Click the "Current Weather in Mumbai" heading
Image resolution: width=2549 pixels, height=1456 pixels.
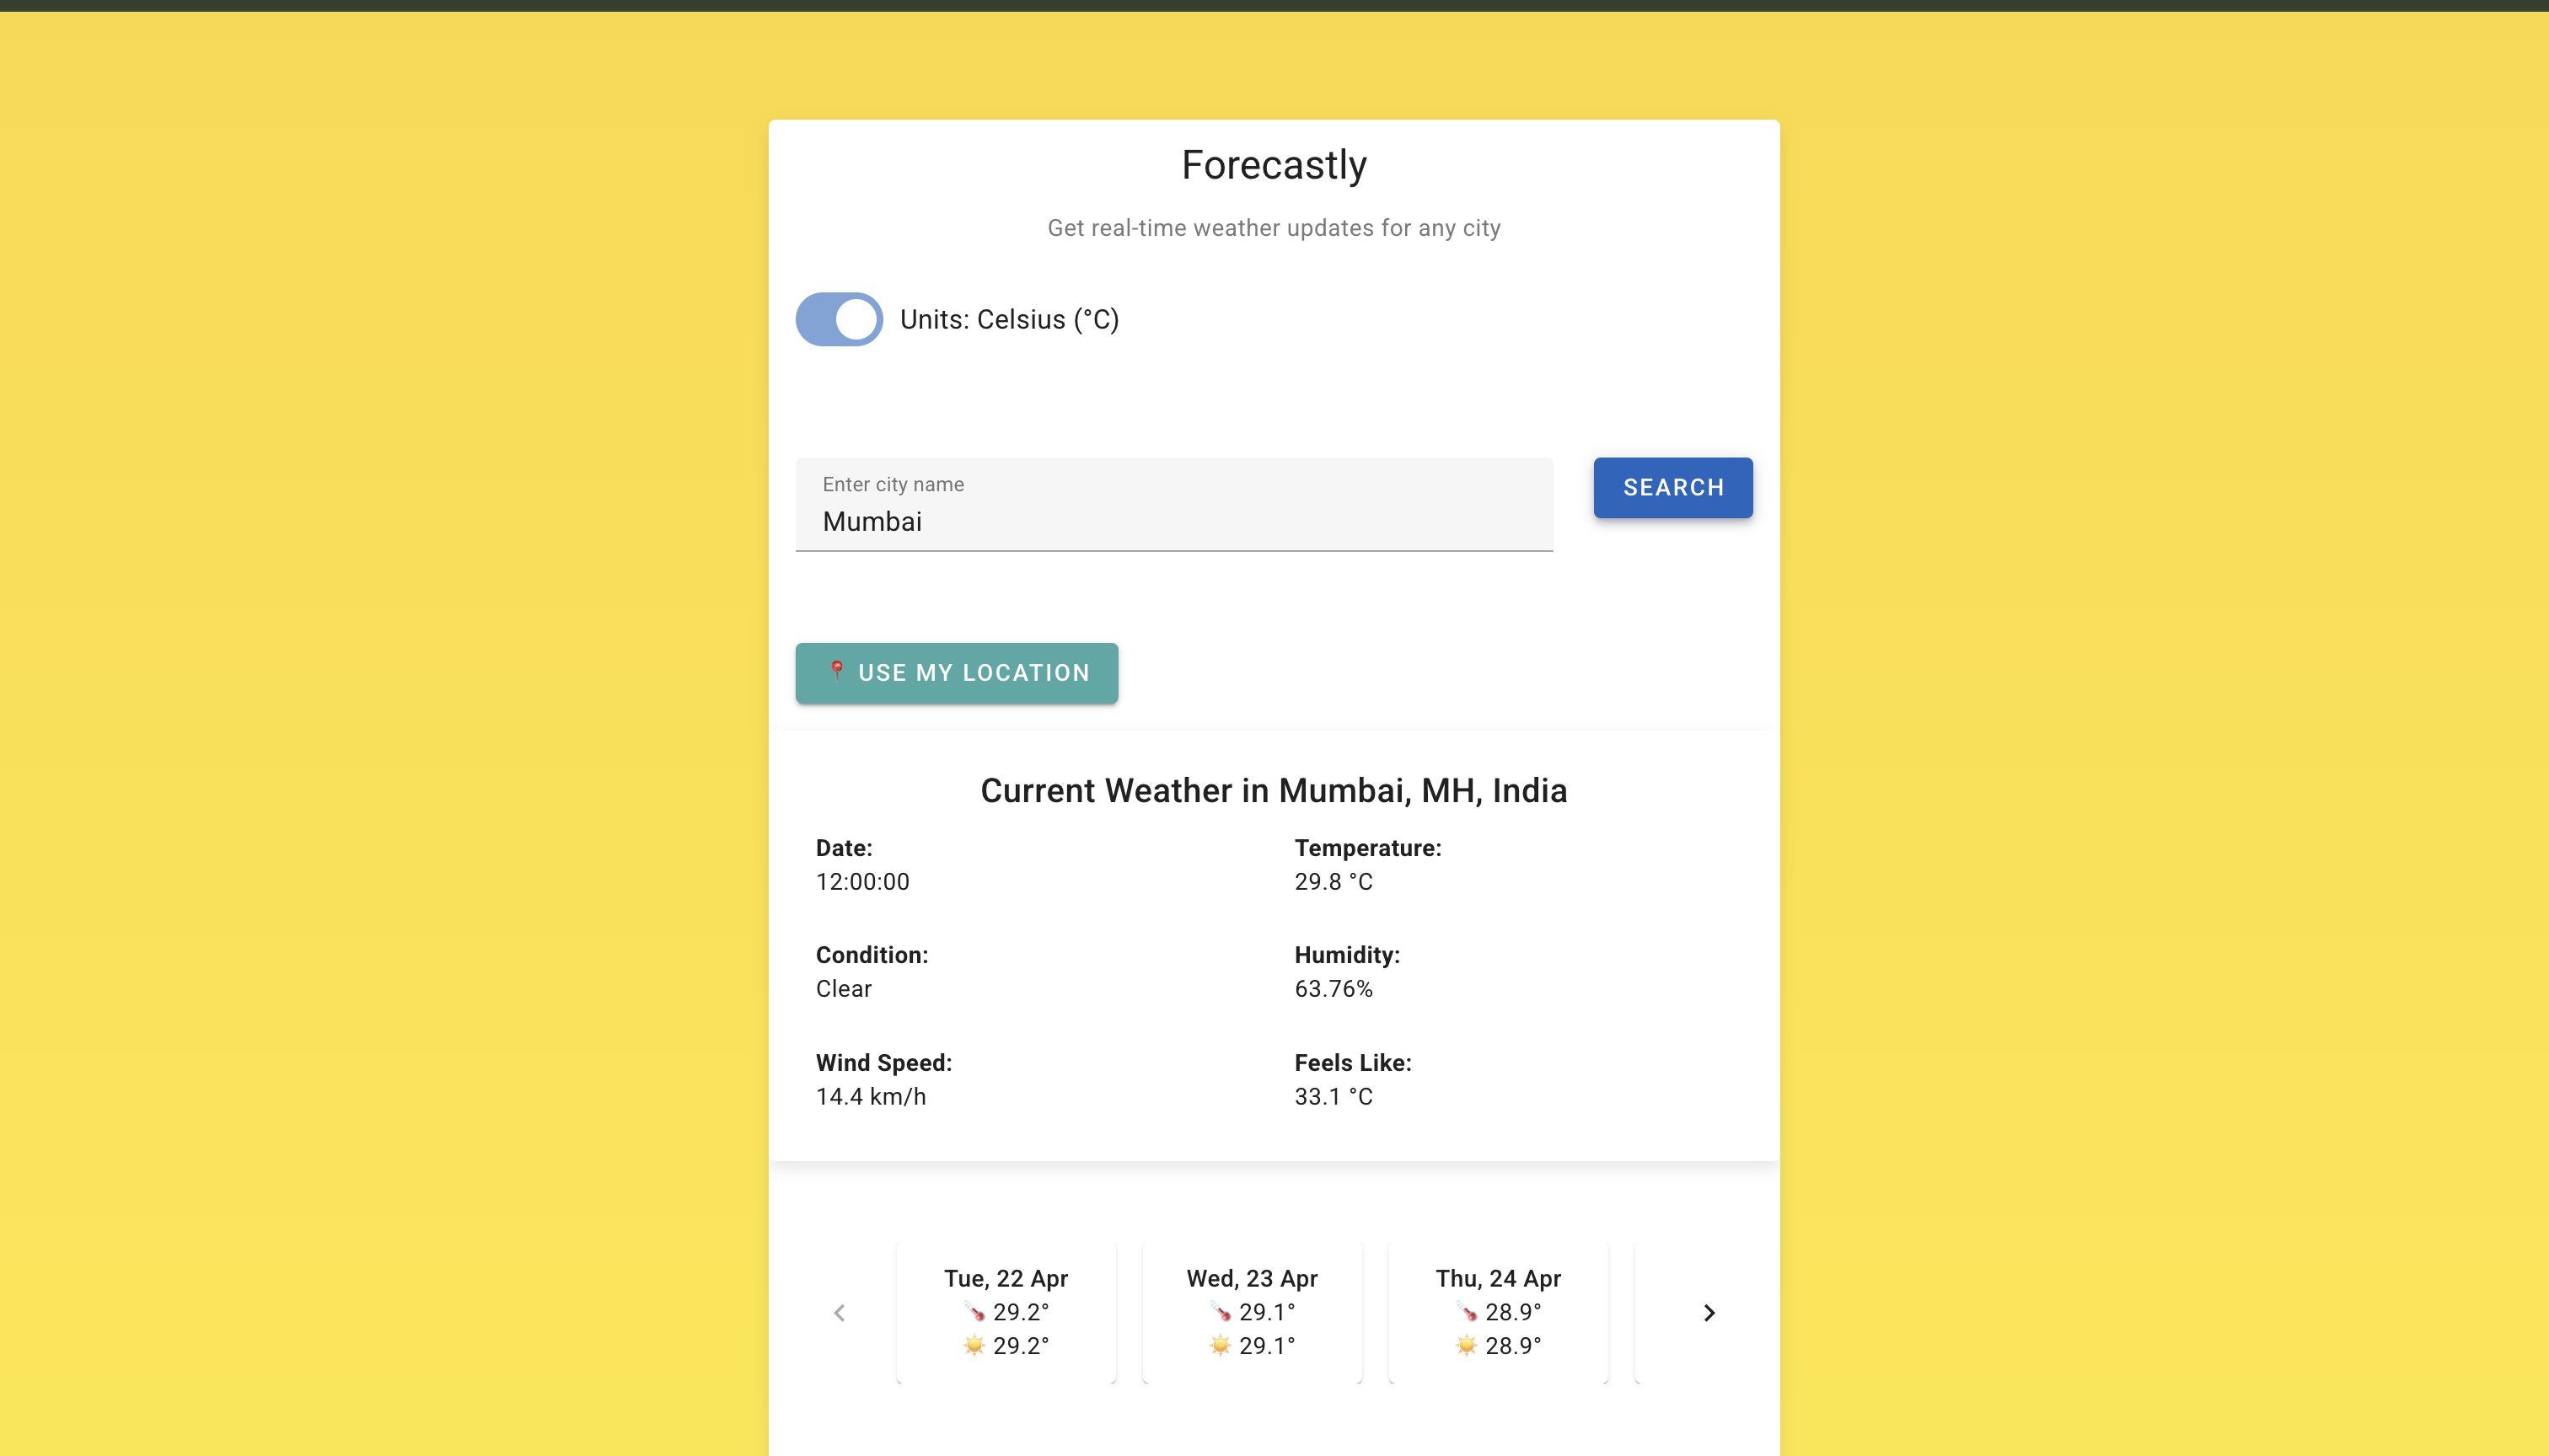pyautogui.click(x=1274, y=790)
